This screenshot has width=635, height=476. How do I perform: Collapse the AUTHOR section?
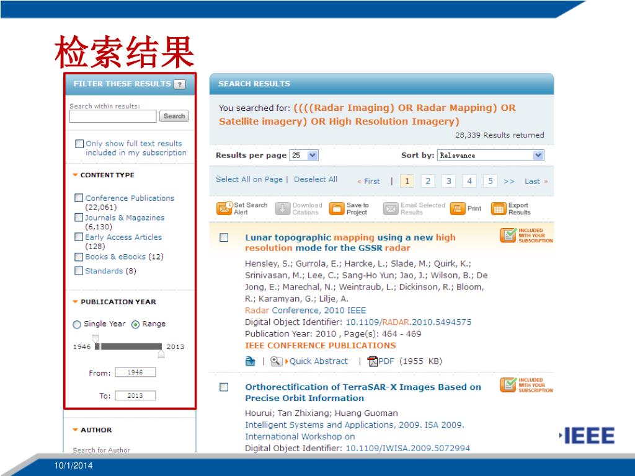tap(75, 430)
